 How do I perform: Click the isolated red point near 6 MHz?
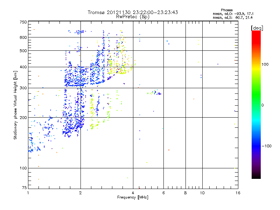click(169, 150)
